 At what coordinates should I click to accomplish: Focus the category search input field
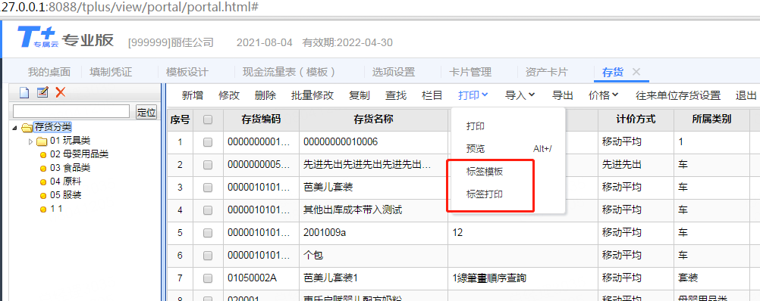click(x=71, y=112)
